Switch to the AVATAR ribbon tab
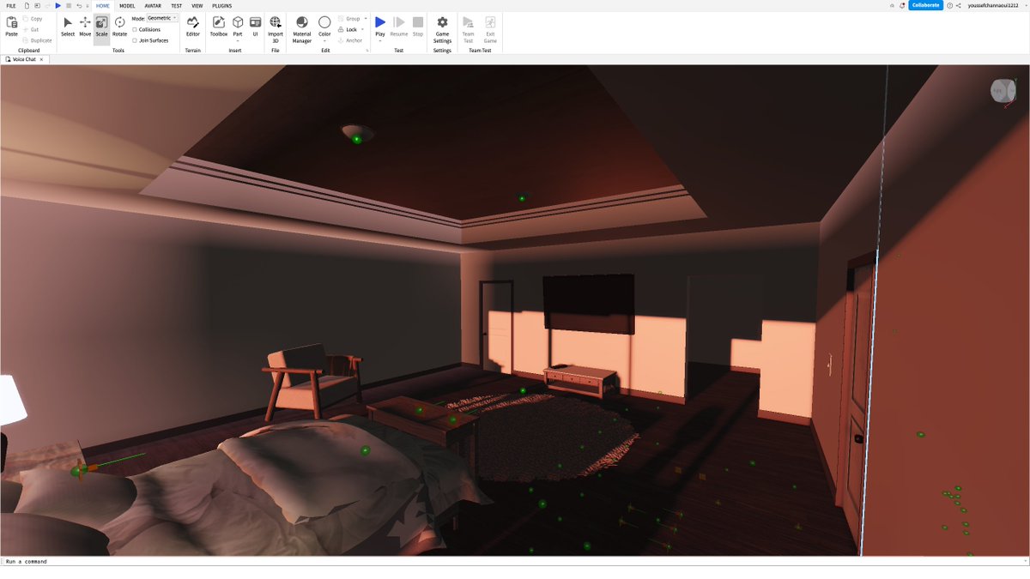Image resolution: width=1030 pixels, height=579 pixels. 153,5
